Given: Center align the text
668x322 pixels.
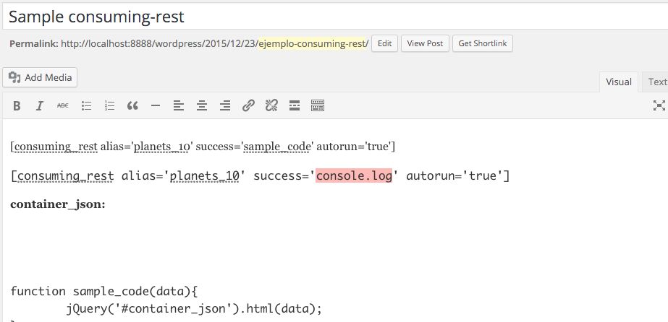Looking at the screenshot, I should [202, 105].
